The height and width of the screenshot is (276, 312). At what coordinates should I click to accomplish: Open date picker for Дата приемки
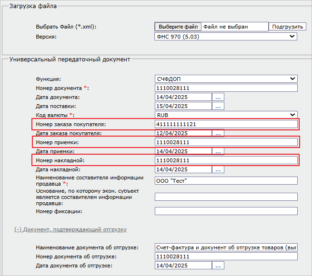(x=218, y=151)
